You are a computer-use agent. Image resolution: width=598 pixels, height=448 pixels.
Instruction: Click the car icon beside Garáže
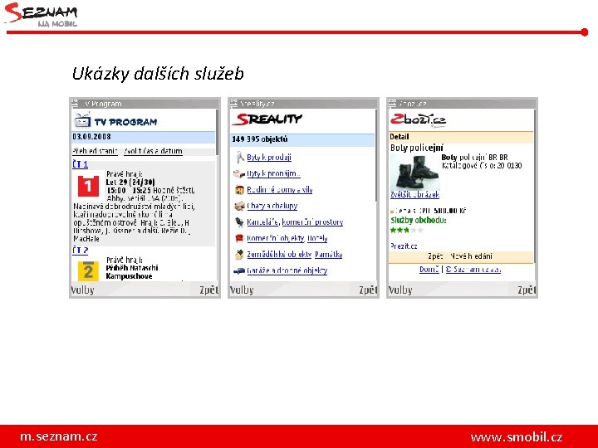[x=239, y=270]
